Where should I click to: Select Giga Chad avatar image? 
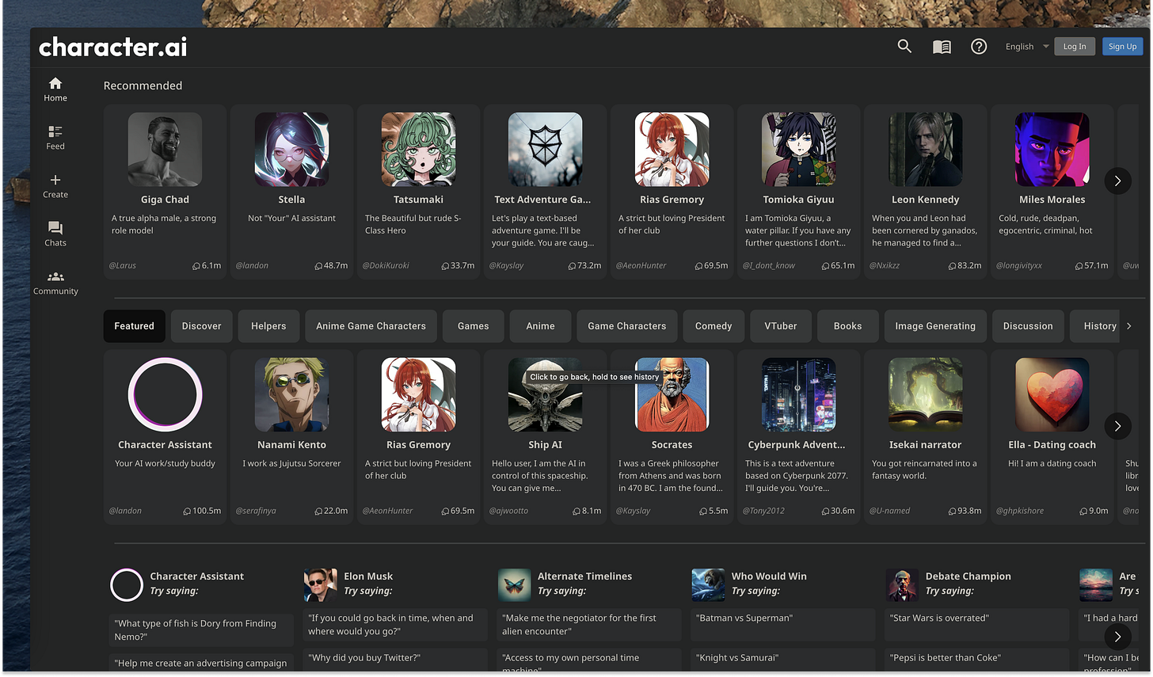pos(165,150)
